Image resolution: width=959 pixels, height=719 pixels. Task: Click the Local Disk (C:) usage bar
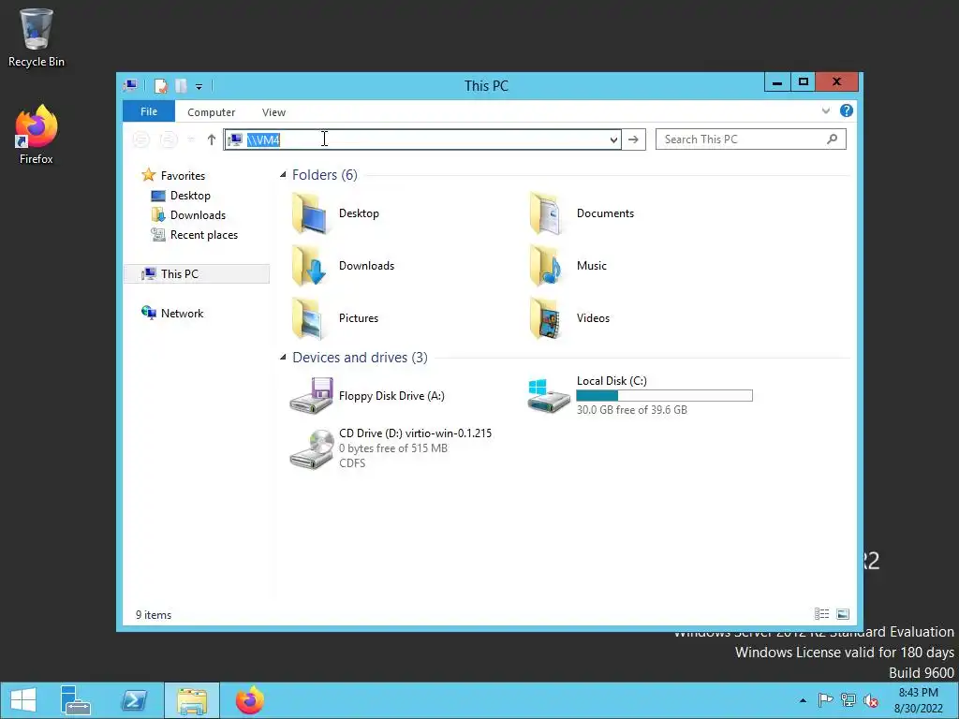664,396
